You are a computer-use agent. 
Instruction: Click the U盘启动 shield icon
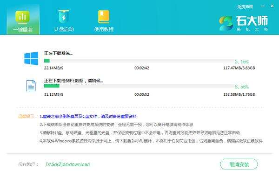(64, 17)
